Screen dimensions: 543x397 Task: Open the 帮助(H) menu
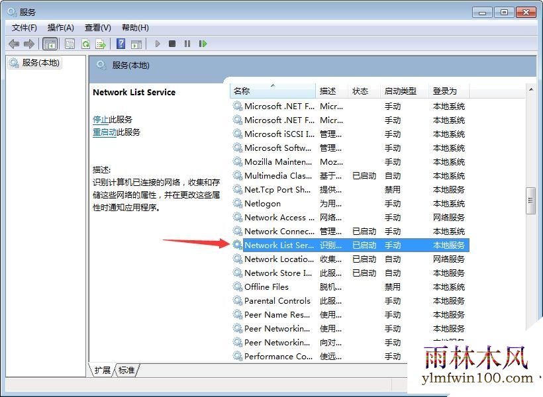coord(135,28)
